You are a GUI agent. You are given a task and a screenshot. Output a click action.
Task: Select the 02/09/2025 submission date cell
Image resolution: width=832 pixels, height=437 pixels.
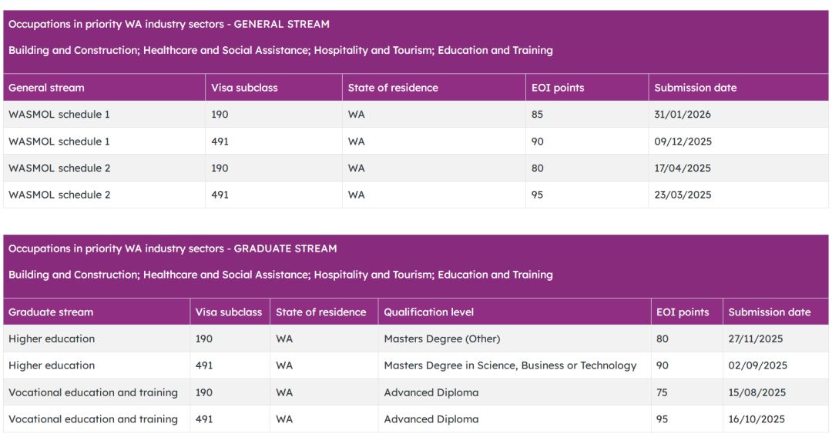point(757,365)
